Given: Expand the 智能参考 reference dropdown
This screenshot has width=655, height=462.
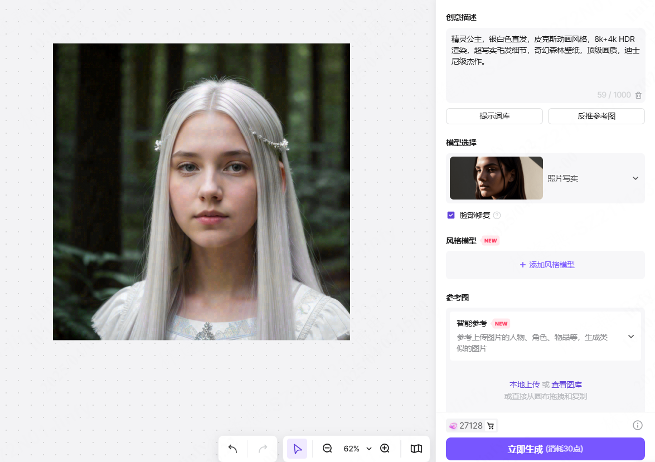Looking at the screenshot, I should [631, 337].
